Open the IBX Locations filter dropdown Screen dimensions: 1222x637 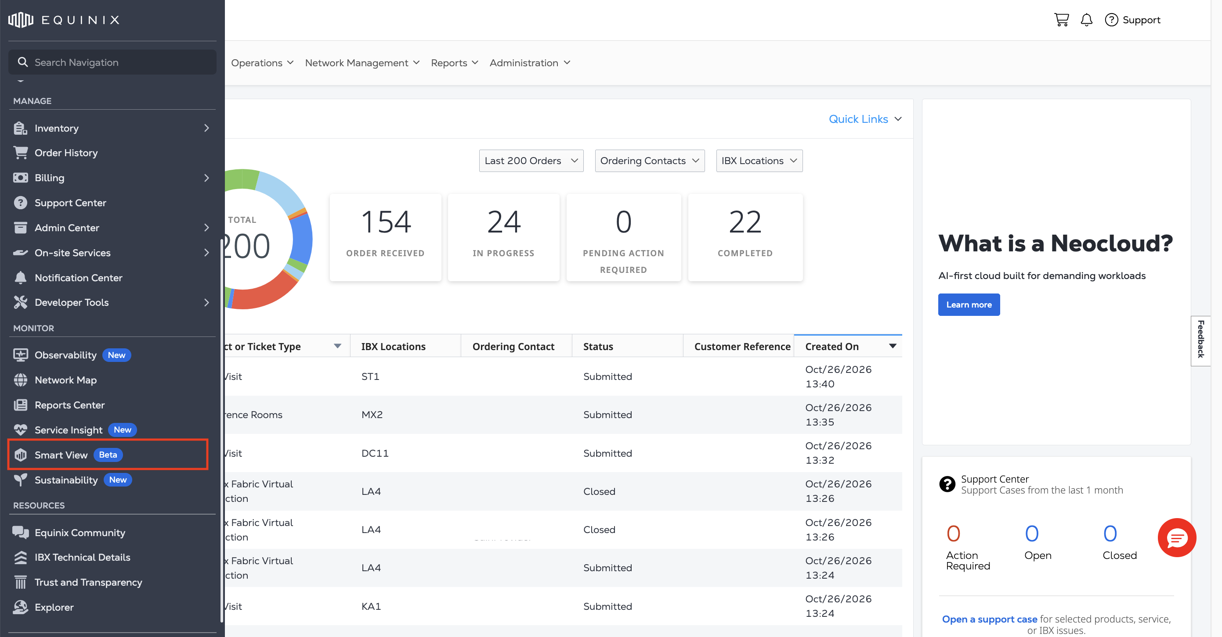(x=759, y=161)
